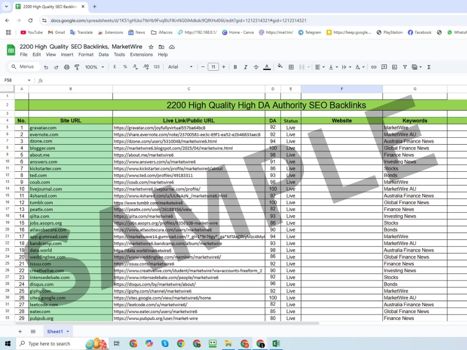Viewport: 467px width, 350px height.
Task: Click the undo icon in toolbar
Action: 46,67
